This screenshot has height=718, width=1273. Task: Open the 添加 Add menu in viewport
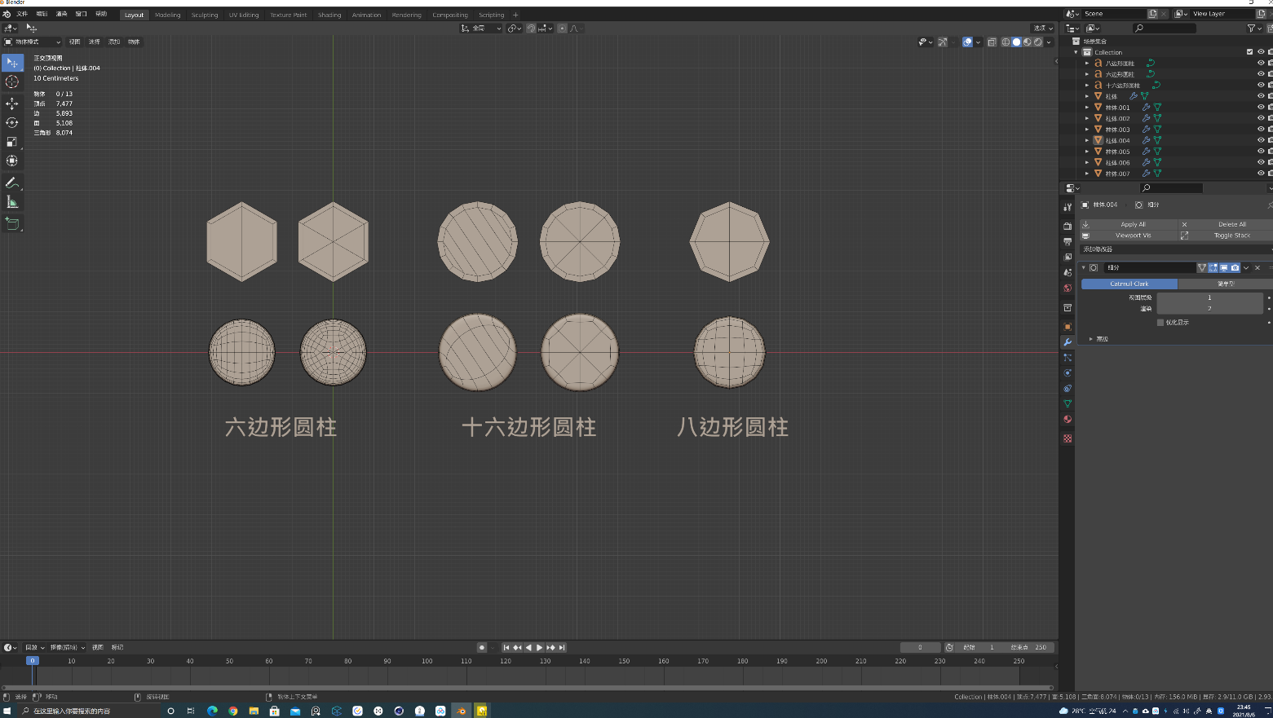pyautogui.click(x=114, y=42)
